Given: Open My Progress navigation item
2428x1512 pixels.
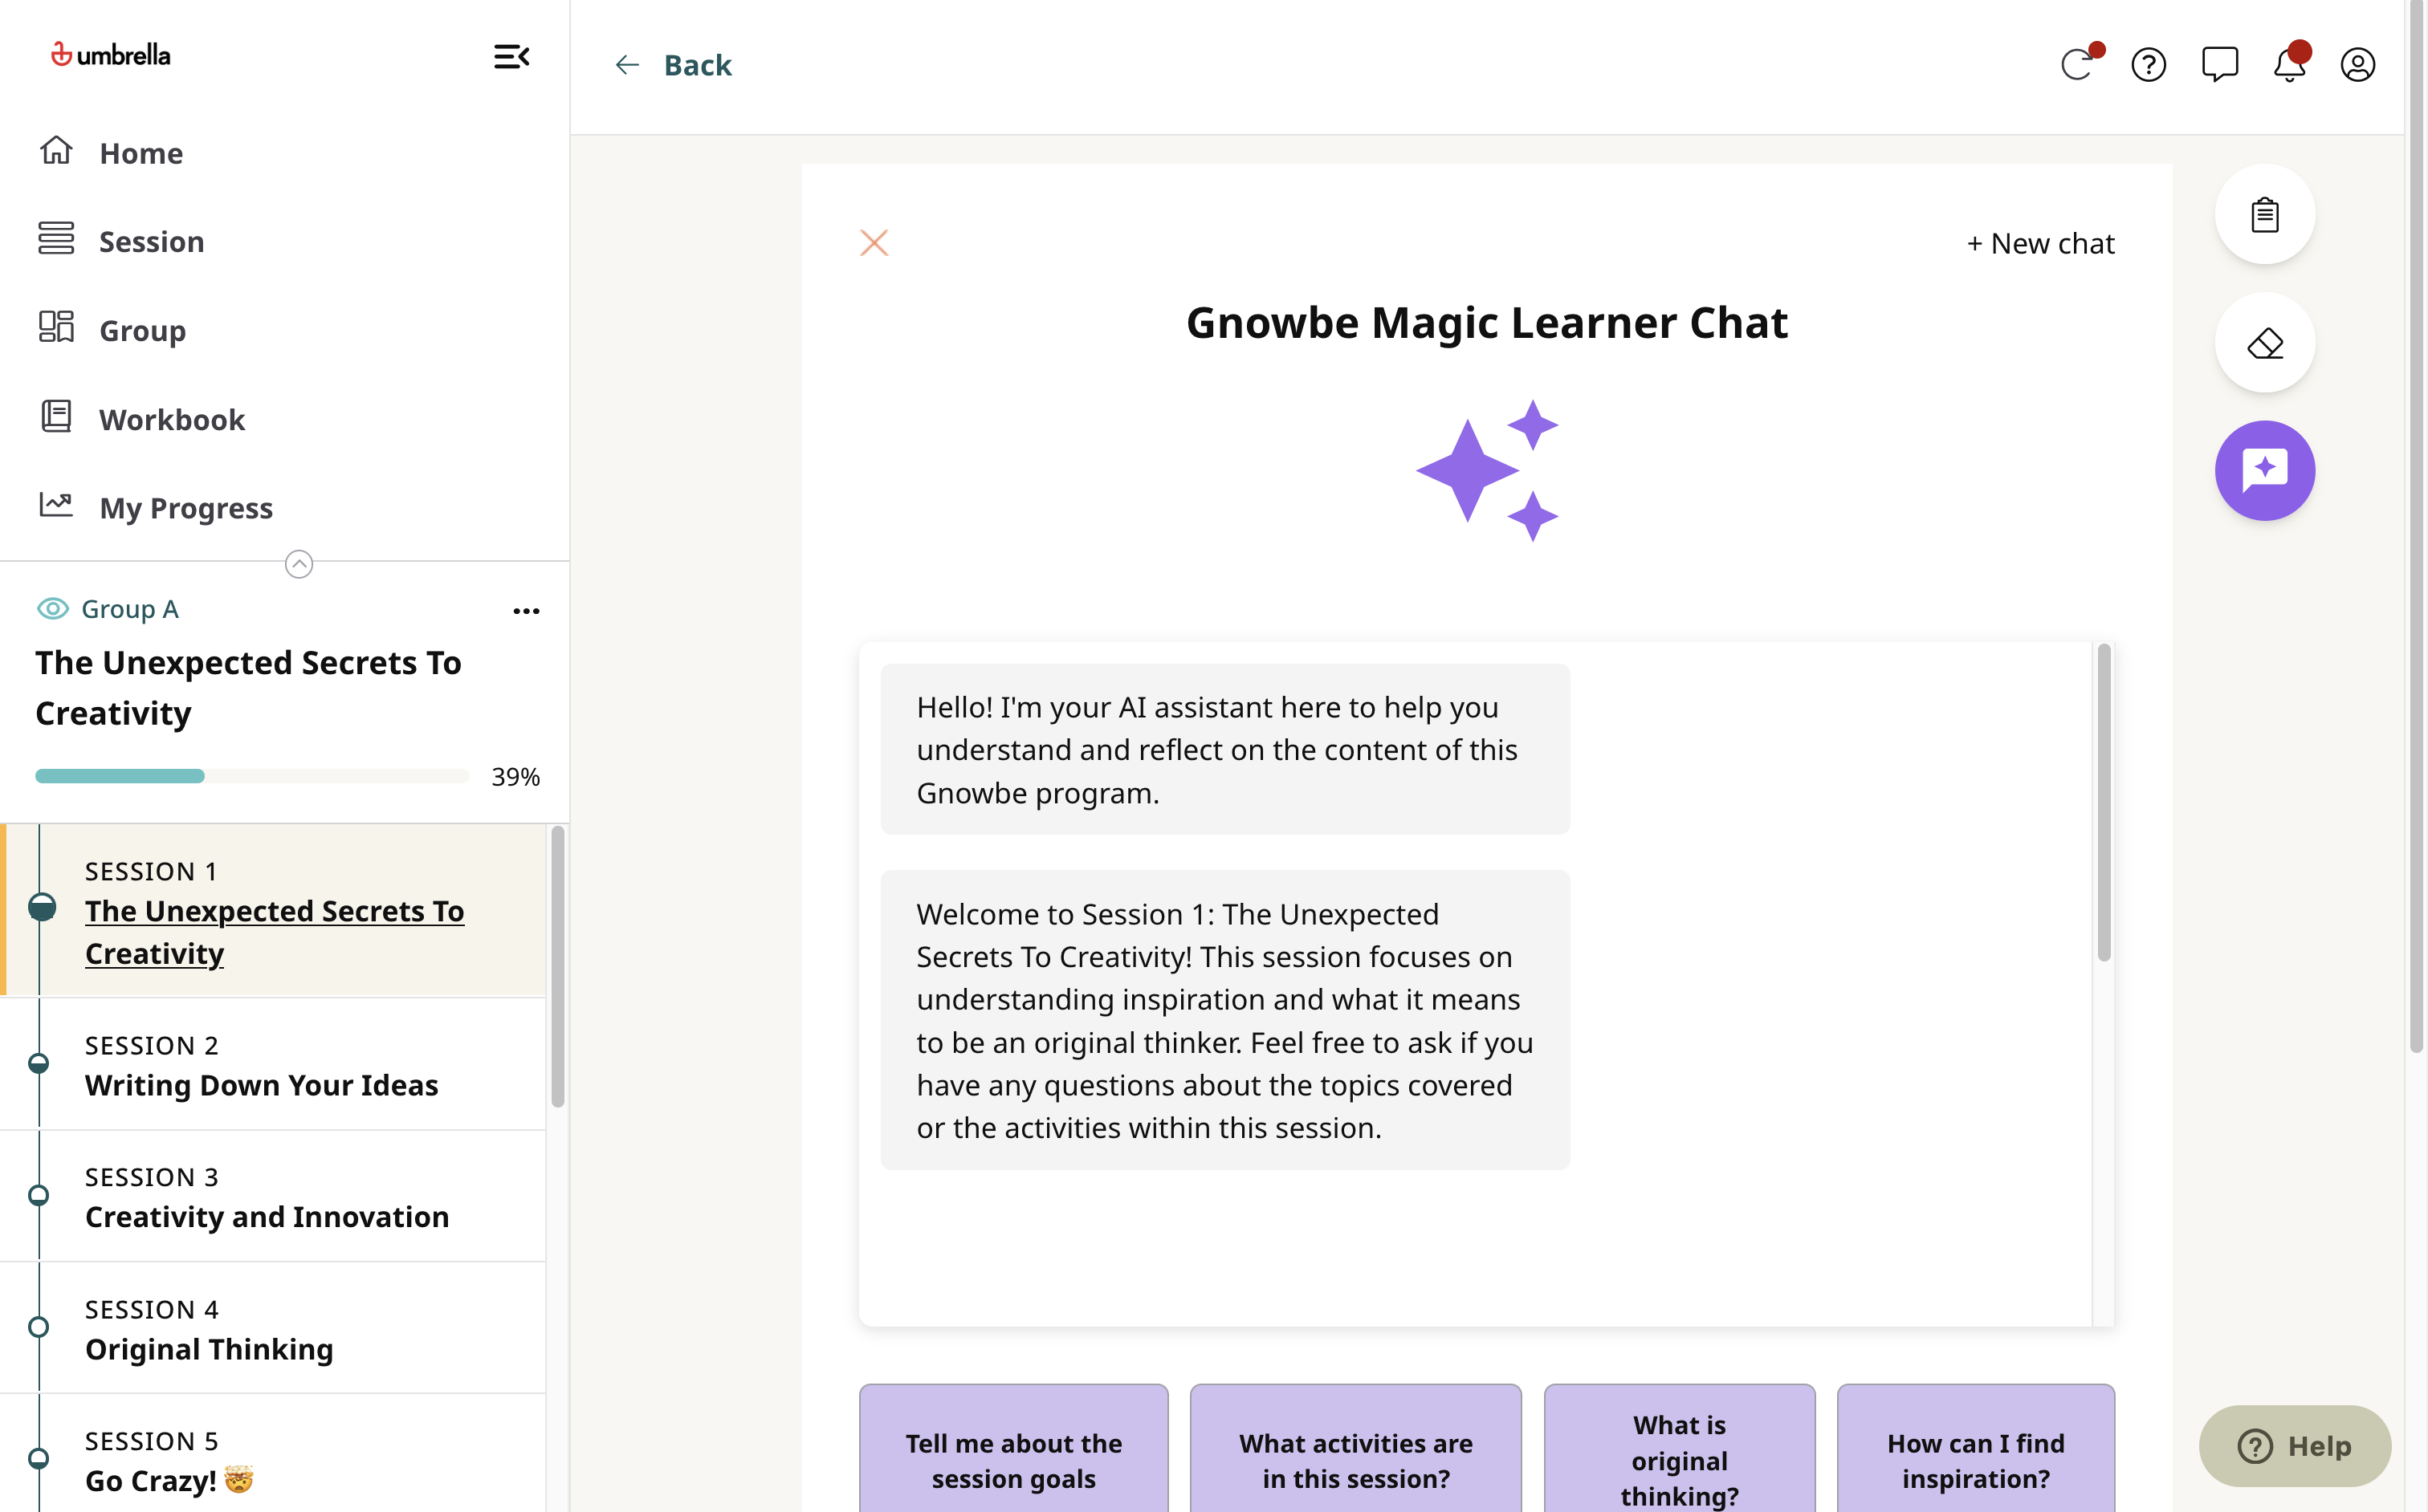Looking at the screenshot, I should [x=185, y=508].
